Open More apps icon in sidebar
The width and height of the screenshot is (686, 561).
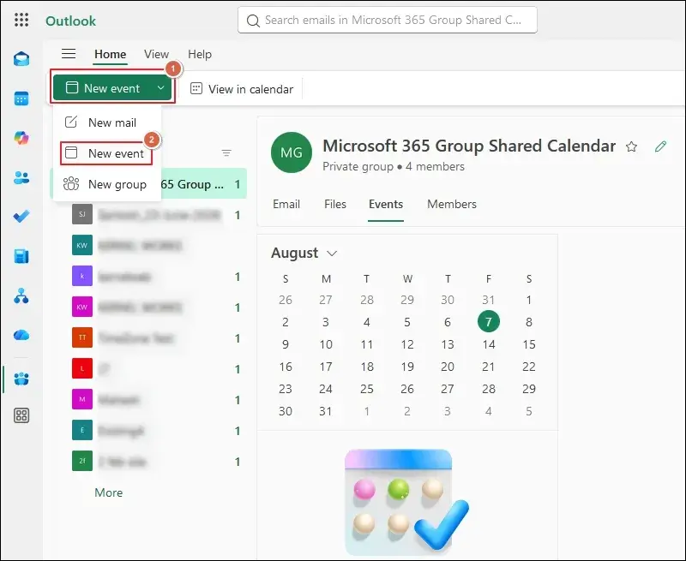coord(21,415)
